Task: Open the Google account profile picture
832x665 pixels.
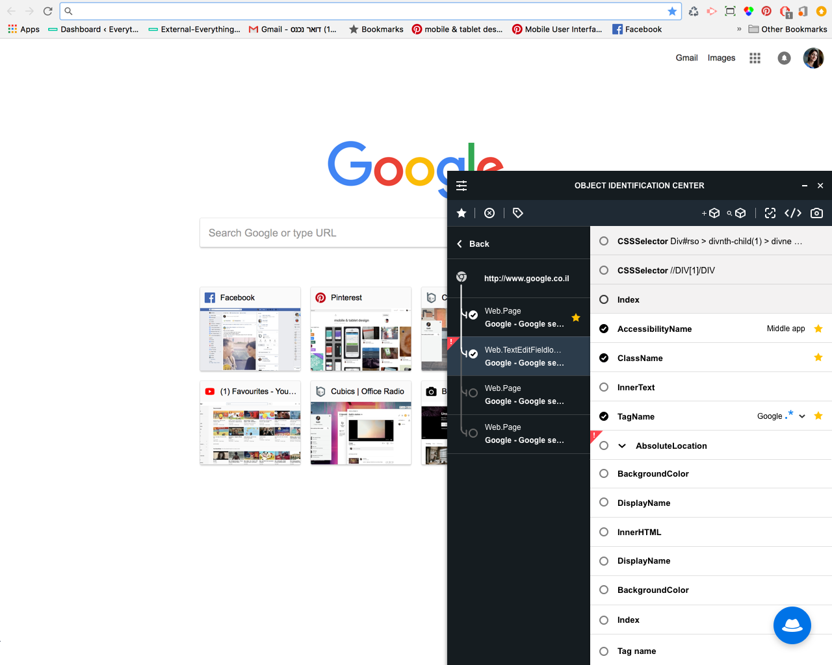Action: click(x=814, y=58)
